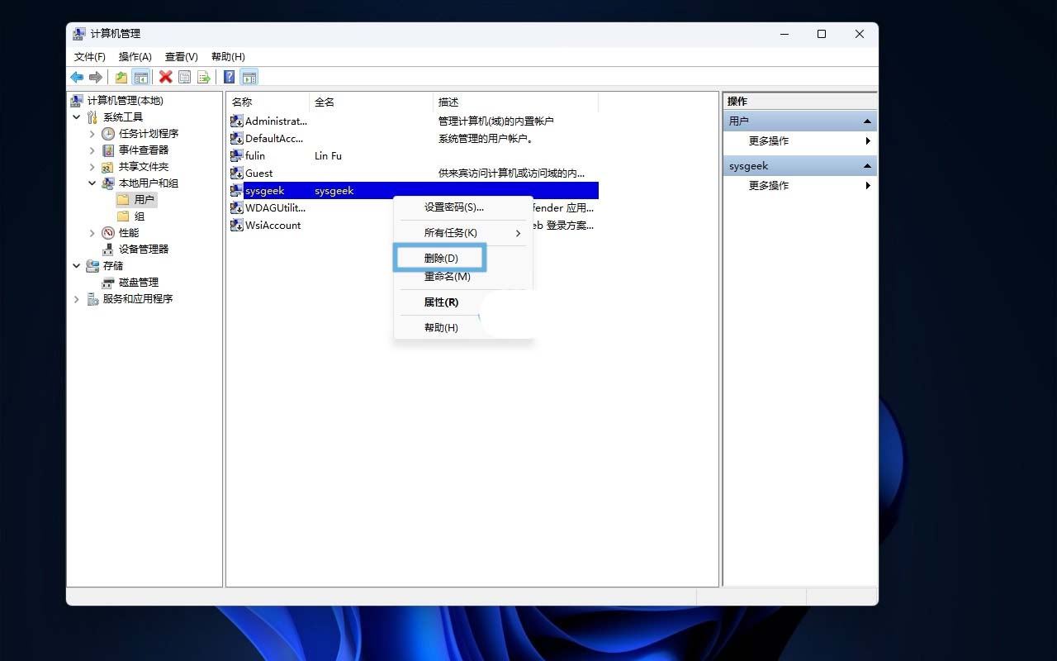1057x661 pixels.
Task: Choose 设置密码(S)... in context menu
Action: coord(453,207)
